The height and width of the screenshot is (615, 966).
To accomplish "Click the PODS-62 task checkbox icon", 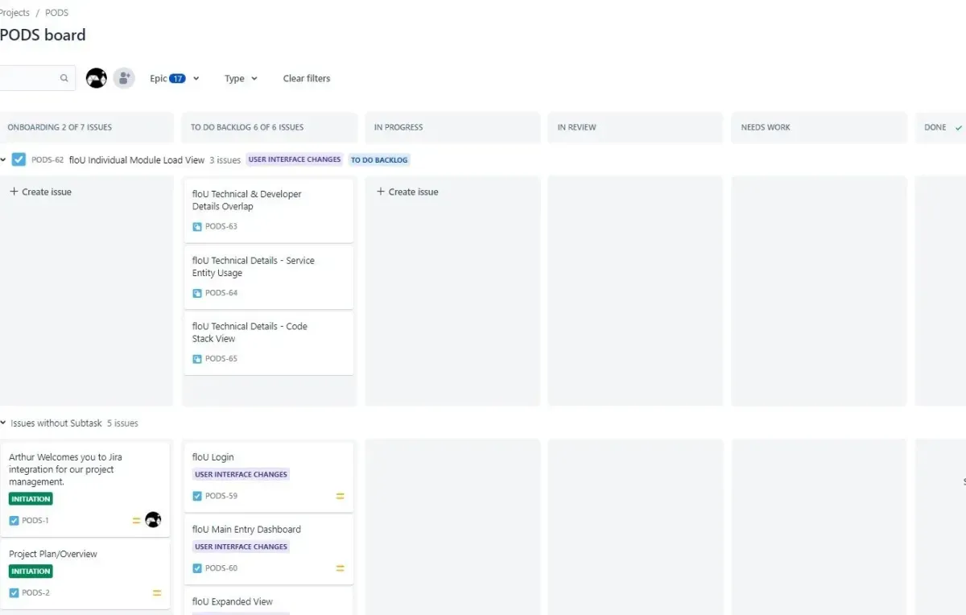I will click(x=19, y=159).
